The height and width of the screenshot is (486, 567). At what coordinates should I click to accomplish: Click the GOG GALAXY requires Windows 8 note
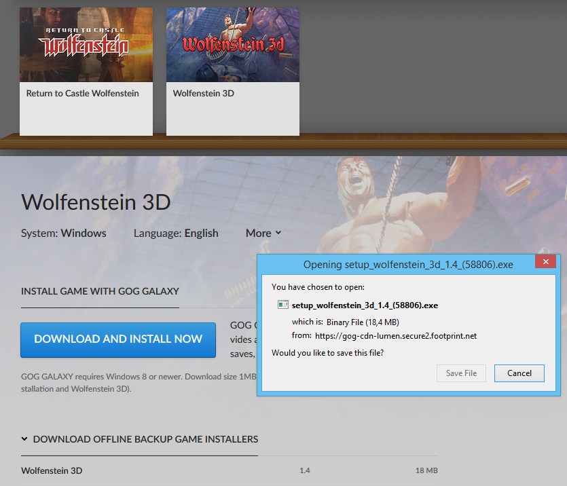click(x=139, y=383)
